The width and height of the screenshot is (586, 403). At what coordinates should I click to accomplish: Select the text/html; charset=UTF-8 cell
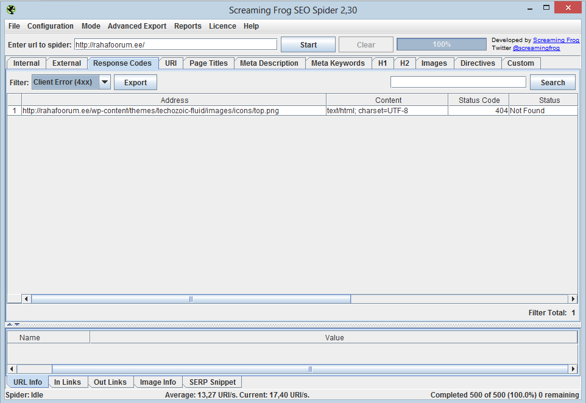coord(387,111)
